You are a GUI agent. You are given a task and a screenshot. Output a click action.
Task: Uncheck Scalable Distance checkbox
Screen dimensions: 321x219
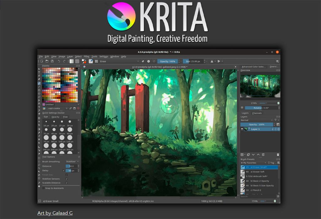66,183
